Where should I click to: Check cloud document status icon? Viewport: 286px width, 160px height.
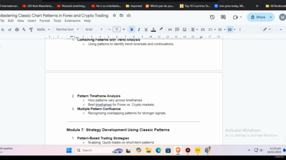(129, 16)
